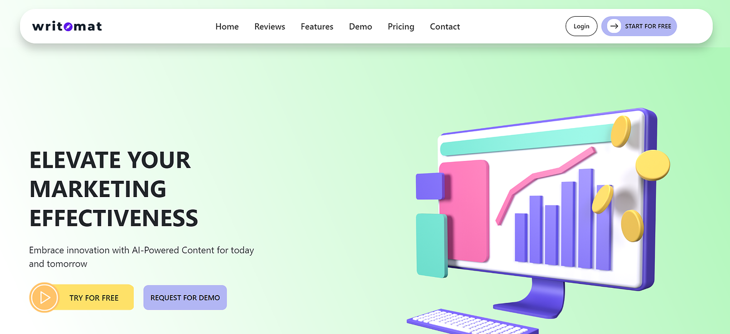Open the Home nav item
The width and height of the screenshot is (730, 334).
tap(227, 26)
